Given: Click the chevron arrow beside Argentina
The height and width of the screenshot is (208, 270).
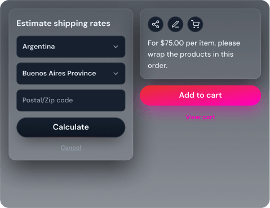Looking at the screenshot, I should click(116, 47).
